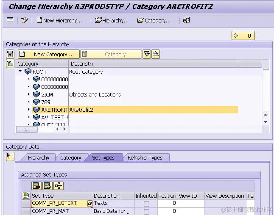Click the move set type arrow icon

pos(59,186)
